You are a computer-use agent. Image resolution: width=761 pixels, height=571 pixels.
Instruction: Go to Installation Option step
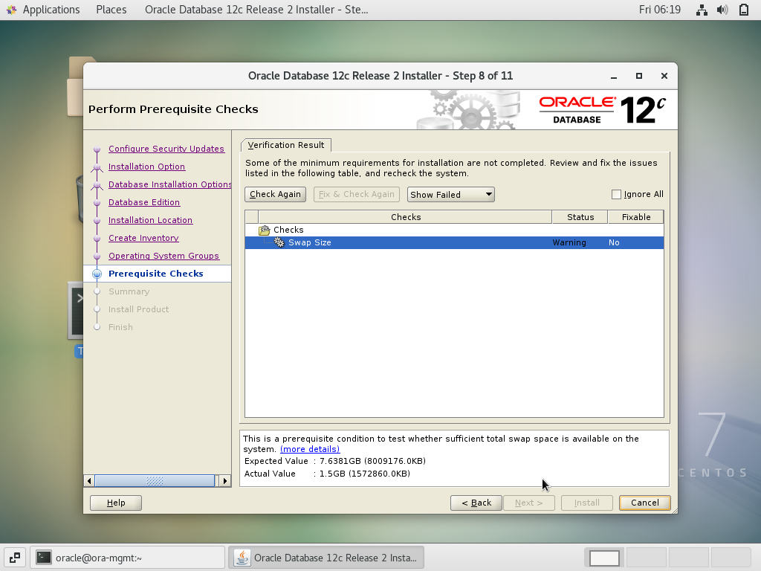(x=146, y=167)
